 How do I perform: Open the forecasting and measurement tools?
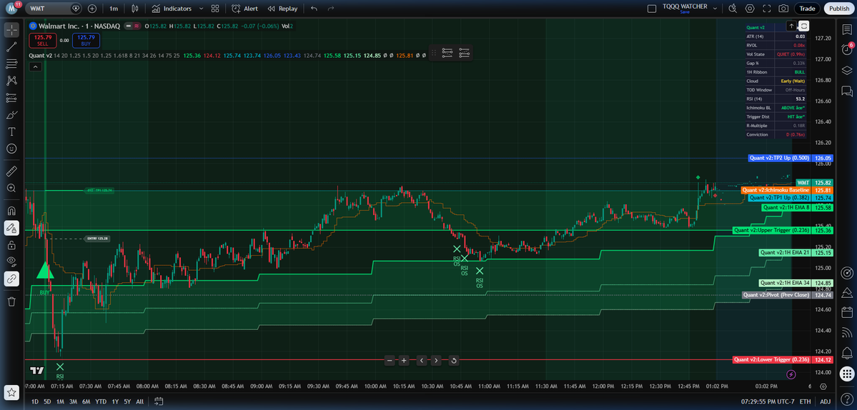pyautogui.click(x=11, y=99)
